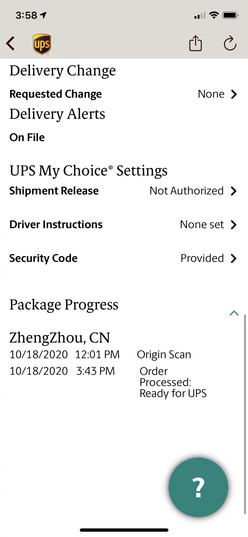
Task: Select the Requested Change row label
Action: pos(56,94)
